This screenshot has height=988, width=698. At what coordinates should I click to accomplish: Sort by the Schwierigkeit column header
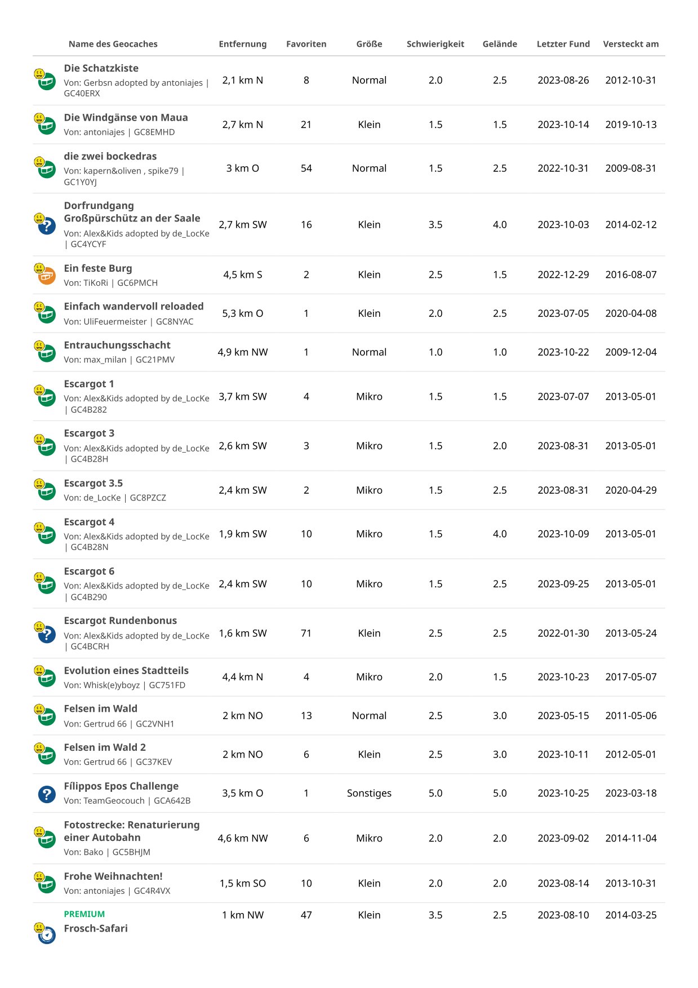[x=435, y=44]
